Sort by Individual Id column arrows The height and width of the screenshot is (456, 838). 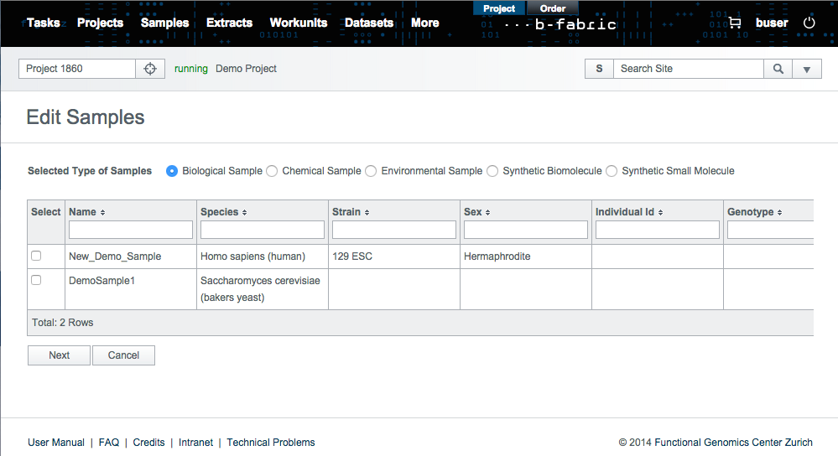point(660,213)
